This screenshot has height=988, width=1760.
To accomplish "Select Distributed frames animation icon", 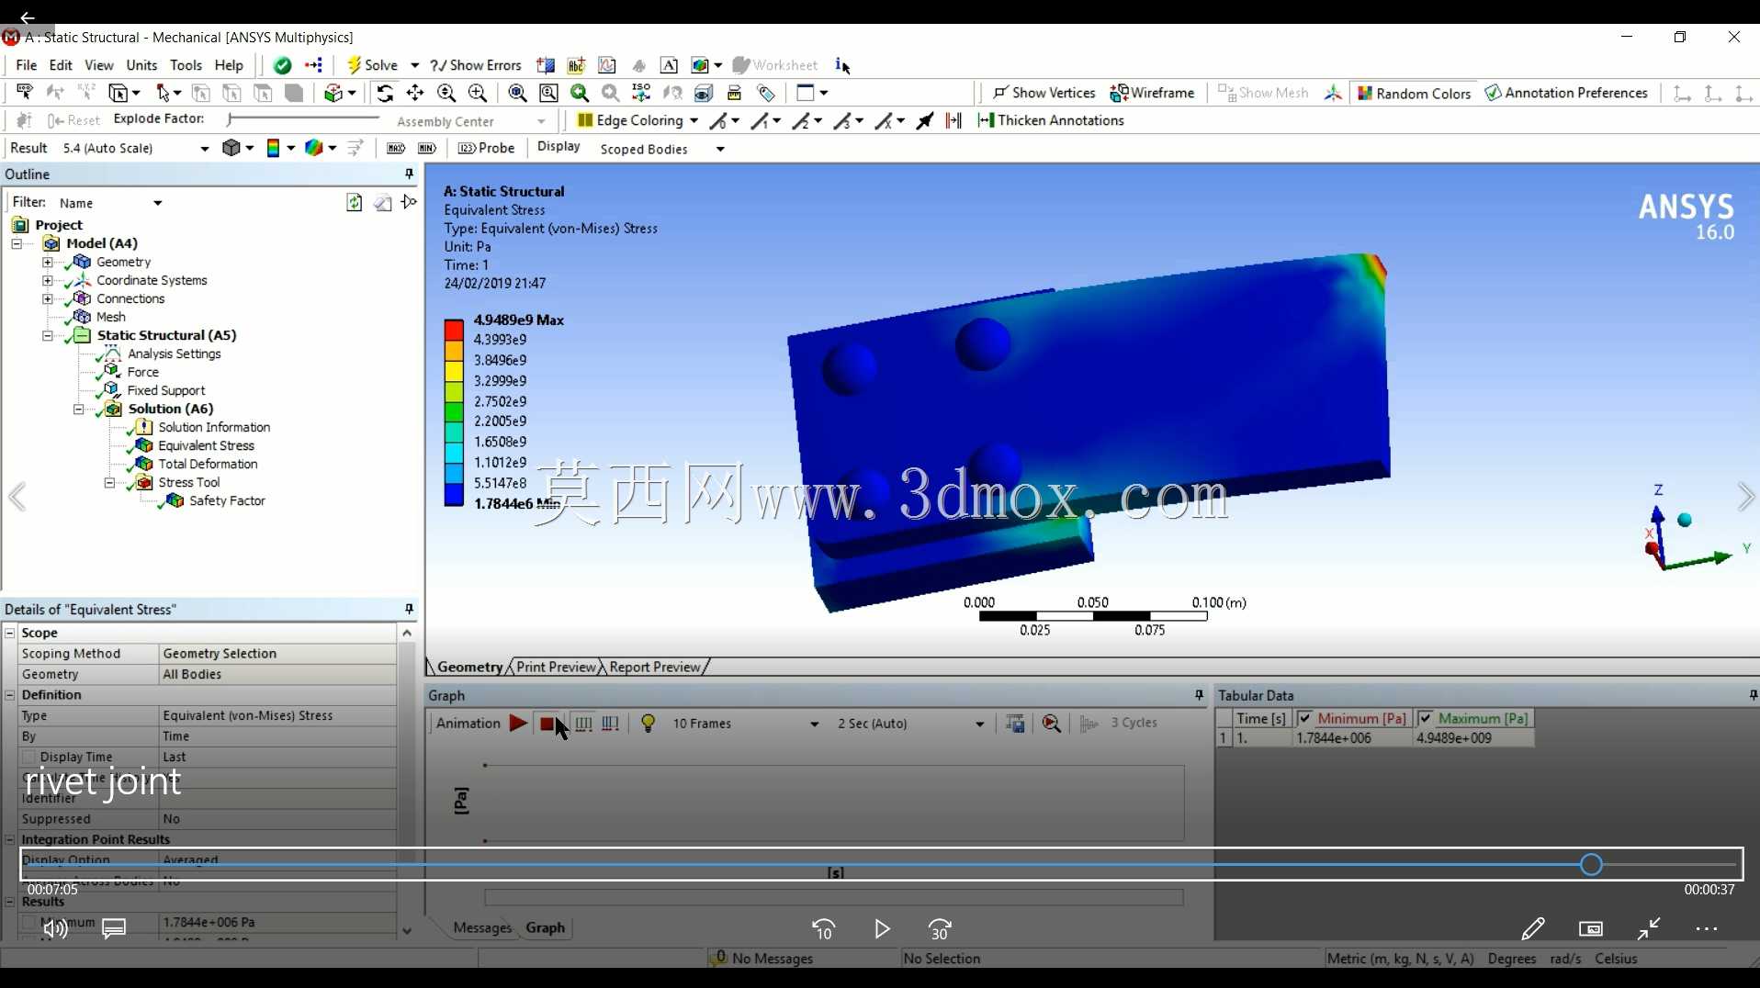I will tap(583, 724).
